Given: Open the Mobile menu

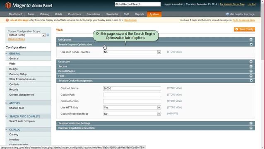Looking at the screenshot, I should (x=58, y=14).
